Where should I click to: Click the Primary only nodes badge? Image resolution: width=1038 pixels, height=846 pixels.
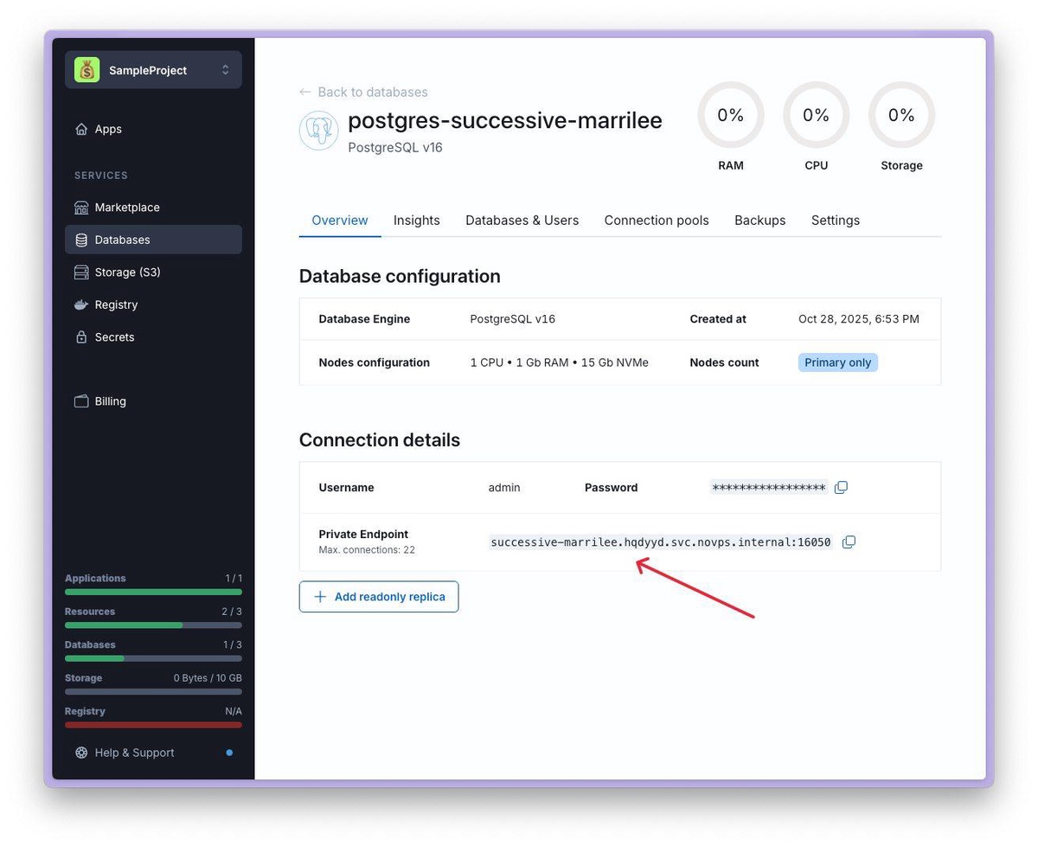[836, 362]
